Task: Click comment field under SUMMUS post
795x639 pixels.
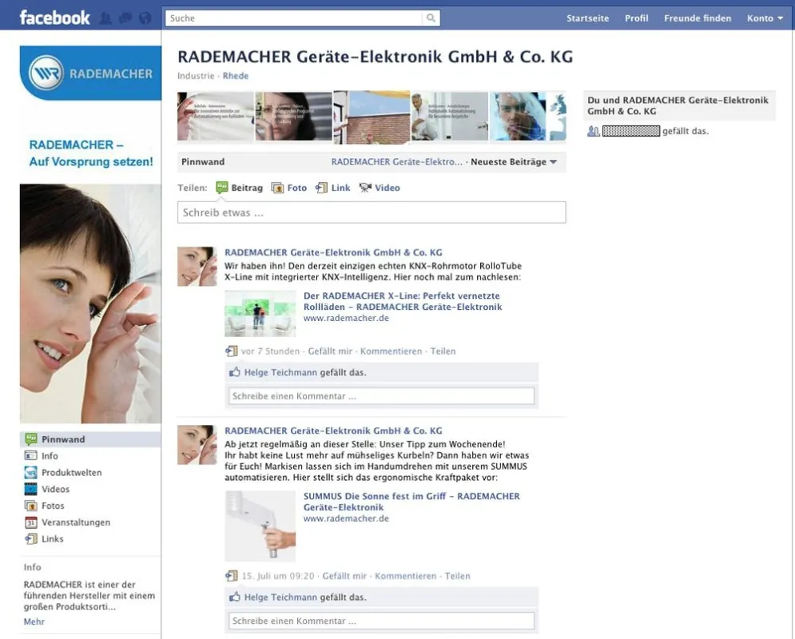Action: coord(381,621)
